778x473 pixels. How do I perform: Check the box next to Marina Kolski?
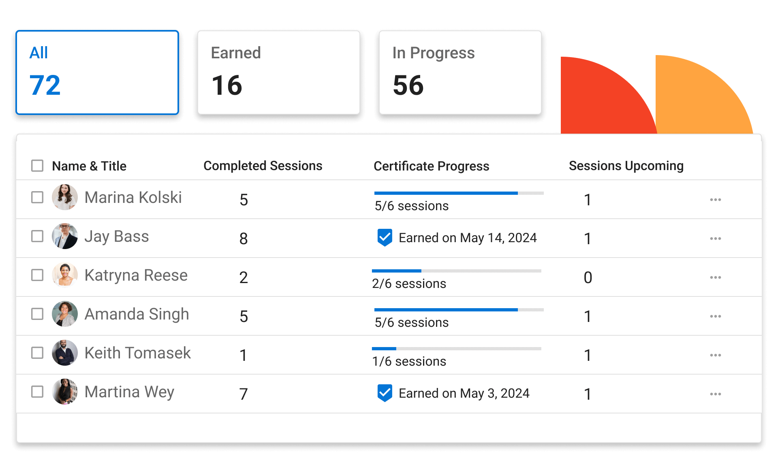coord(37,197)
